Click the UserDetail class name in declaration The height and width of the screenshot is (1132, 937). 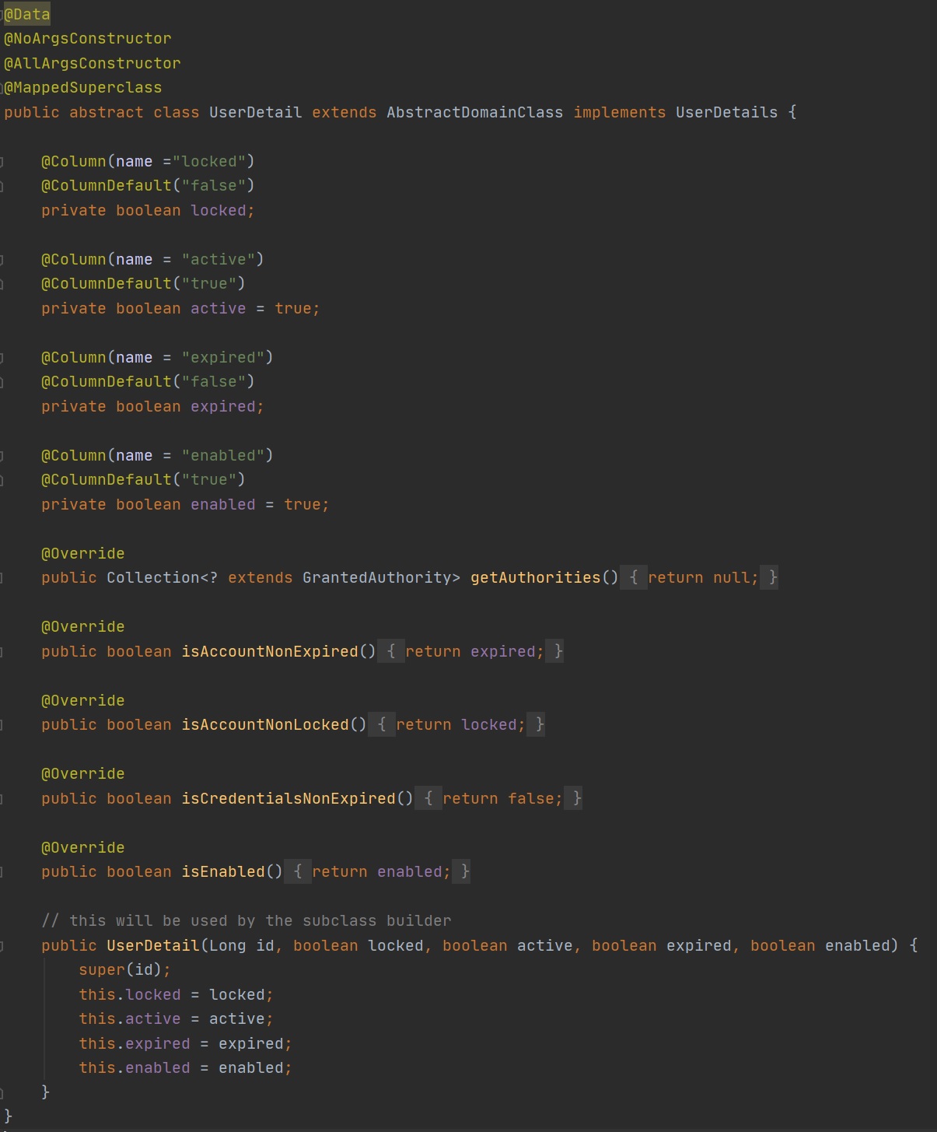255,112
